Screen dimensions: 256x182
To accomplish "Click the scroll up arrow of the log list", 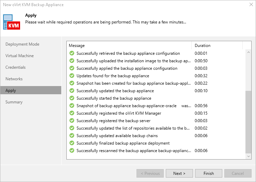I will (249, 52).
